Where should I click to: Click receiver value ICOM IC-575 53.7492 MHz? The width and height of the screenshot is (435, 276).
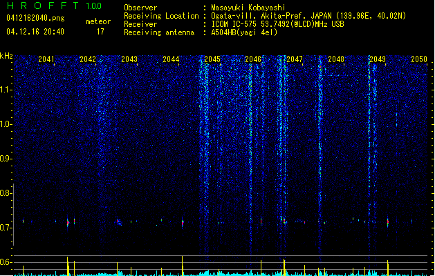(278, 24)
